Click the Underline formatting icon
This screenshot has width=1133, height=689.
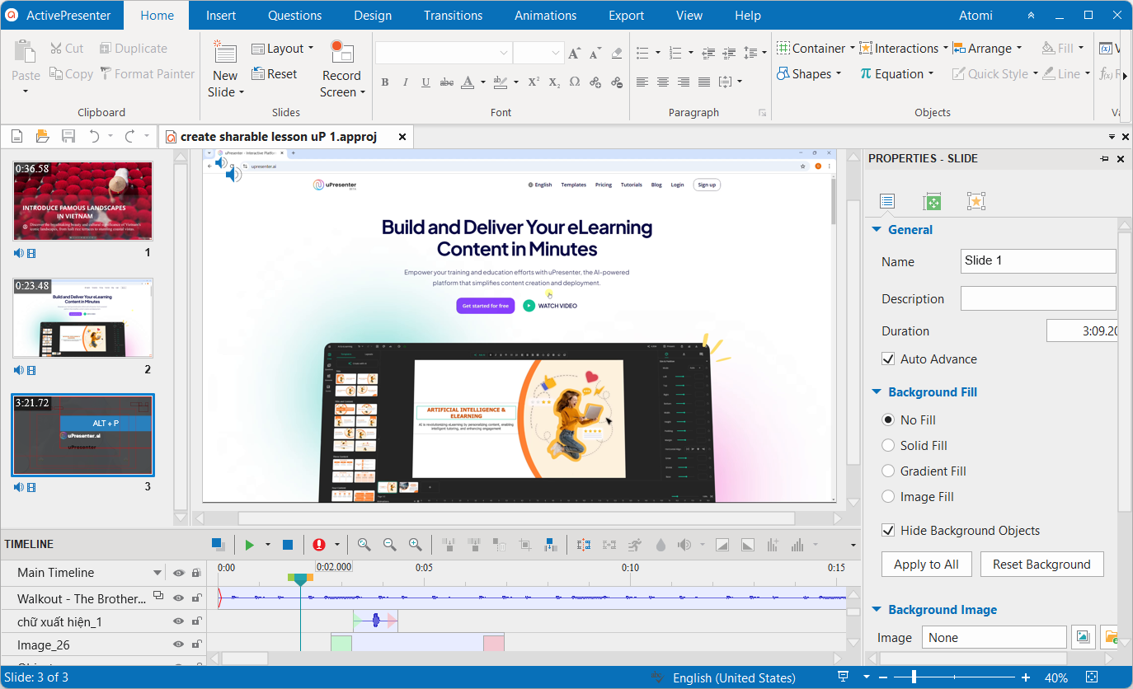coord(425,82)
